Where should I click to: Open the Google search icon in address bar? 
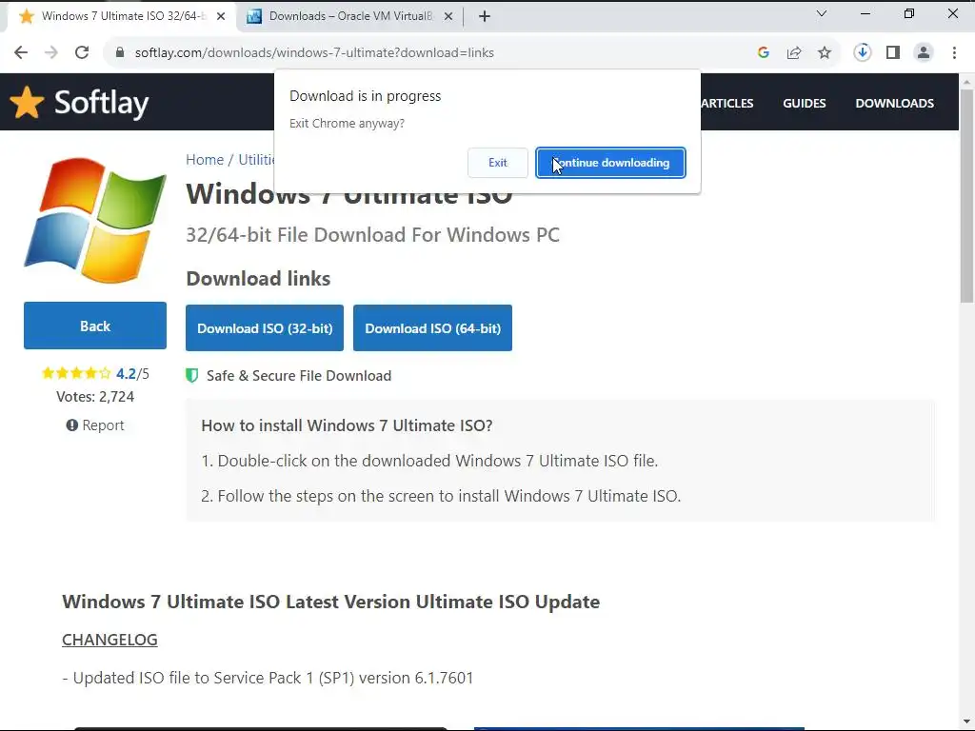tap(764, 53)
